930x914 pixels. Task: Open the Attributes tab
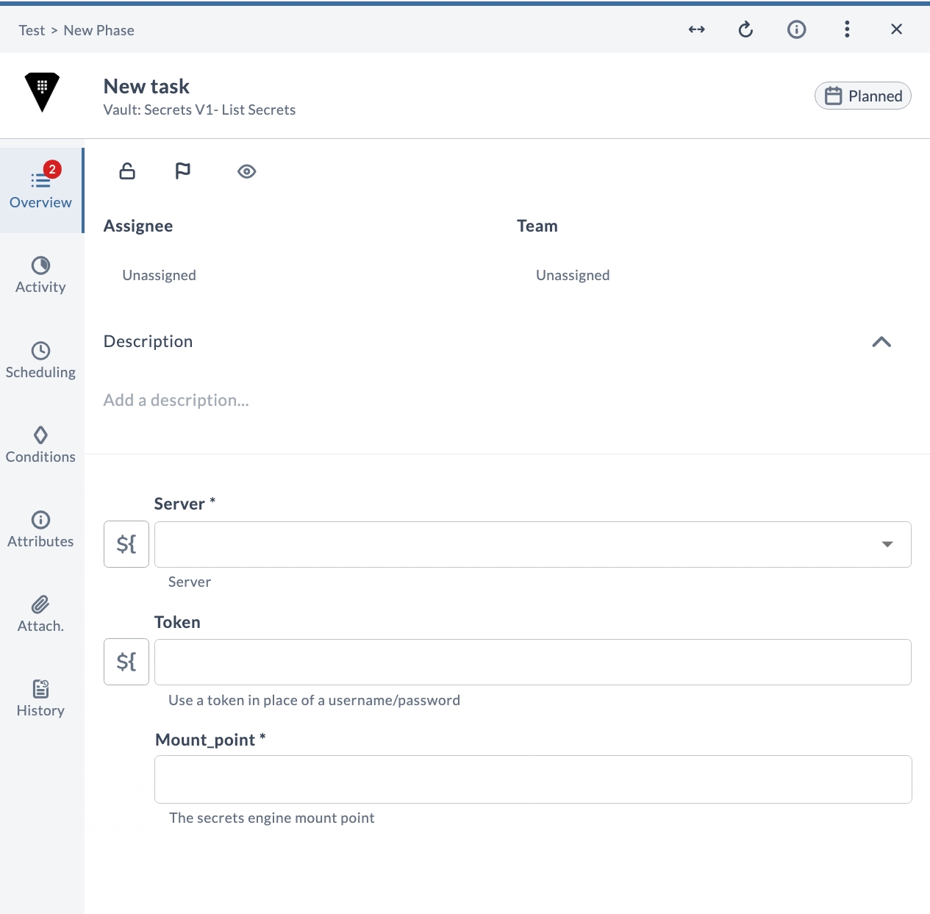tap(41, 529)
